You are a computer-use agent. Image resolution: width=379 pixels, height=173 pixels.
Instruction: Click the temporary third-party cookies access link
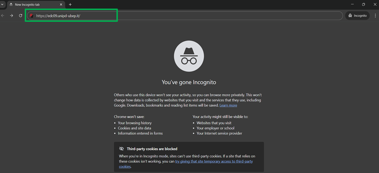click(214, 162)
